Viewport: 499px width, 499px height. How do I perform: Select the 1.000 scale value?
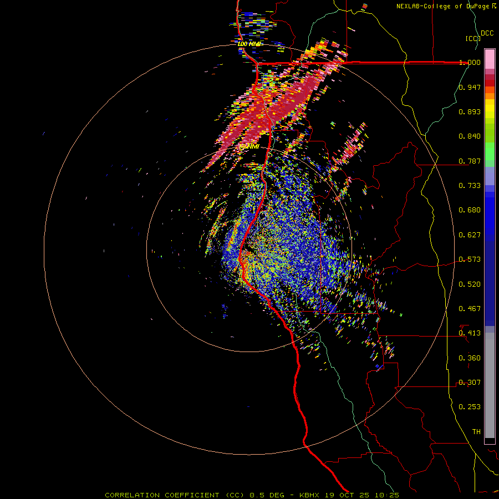[470, 62]
